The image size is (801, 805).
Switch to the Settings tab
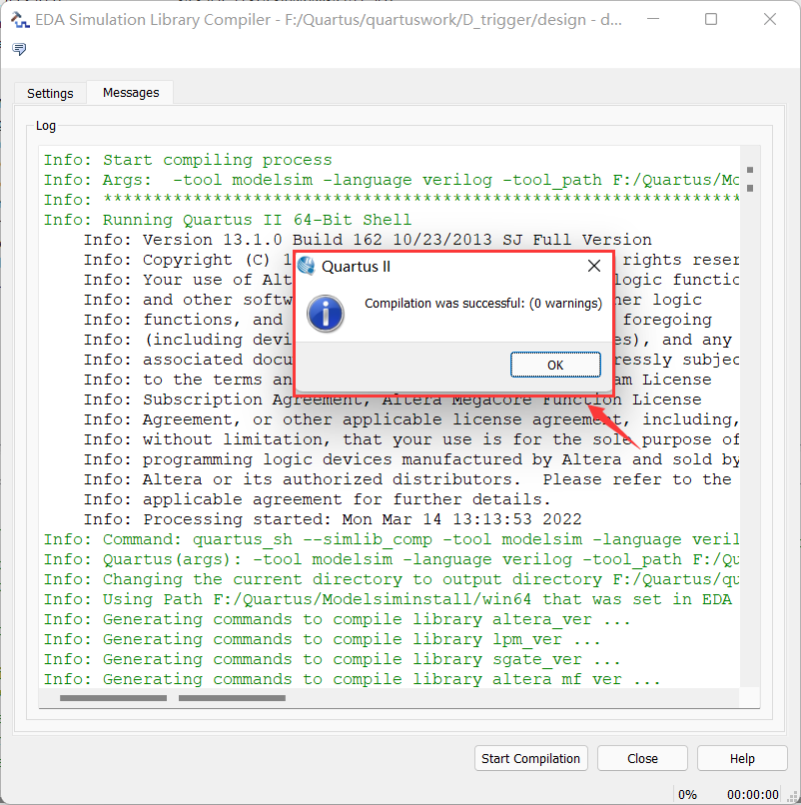(x=50, y=94)
